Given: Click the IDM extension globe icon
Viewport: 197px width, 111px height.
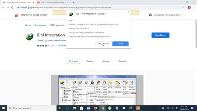Looking at the screenshot, I should pos(30,37).
